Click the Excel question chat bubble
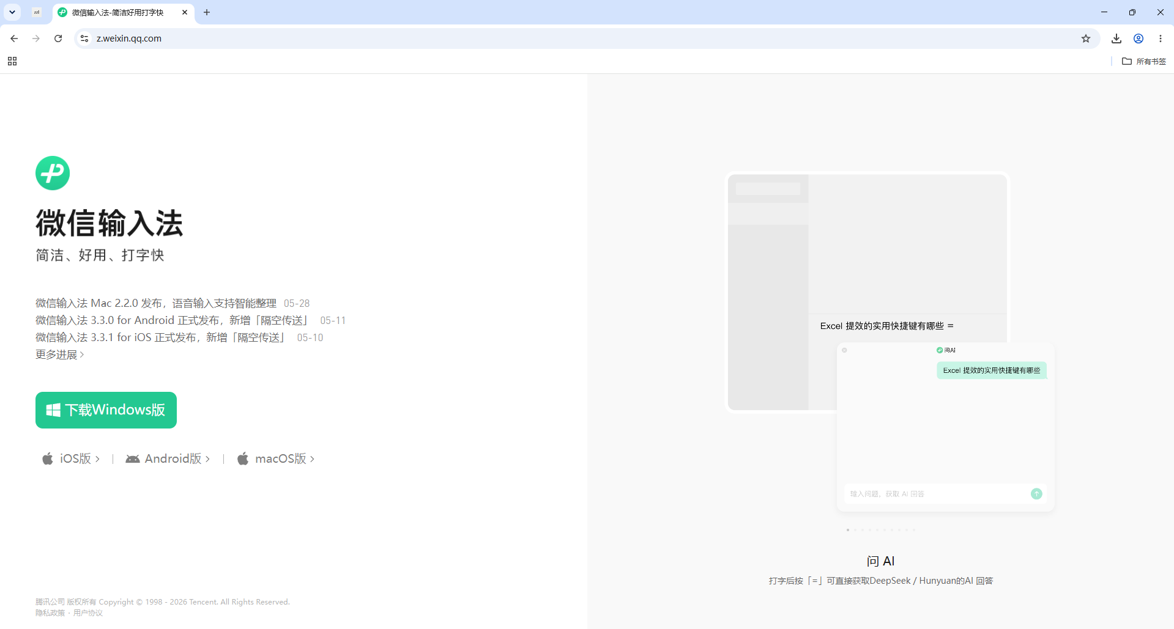The width and height of the screenshot is (1174, 629). point(992,370)
